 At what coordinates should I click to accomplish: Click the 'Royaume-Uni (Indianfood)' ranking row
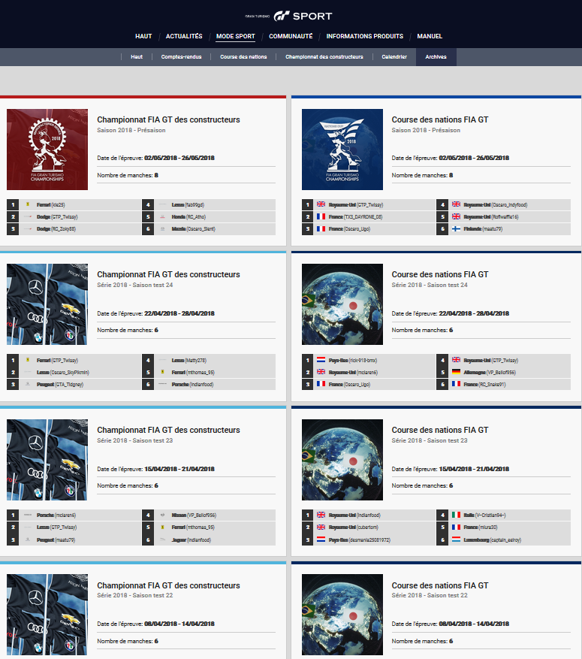click(x=369, y=515)
